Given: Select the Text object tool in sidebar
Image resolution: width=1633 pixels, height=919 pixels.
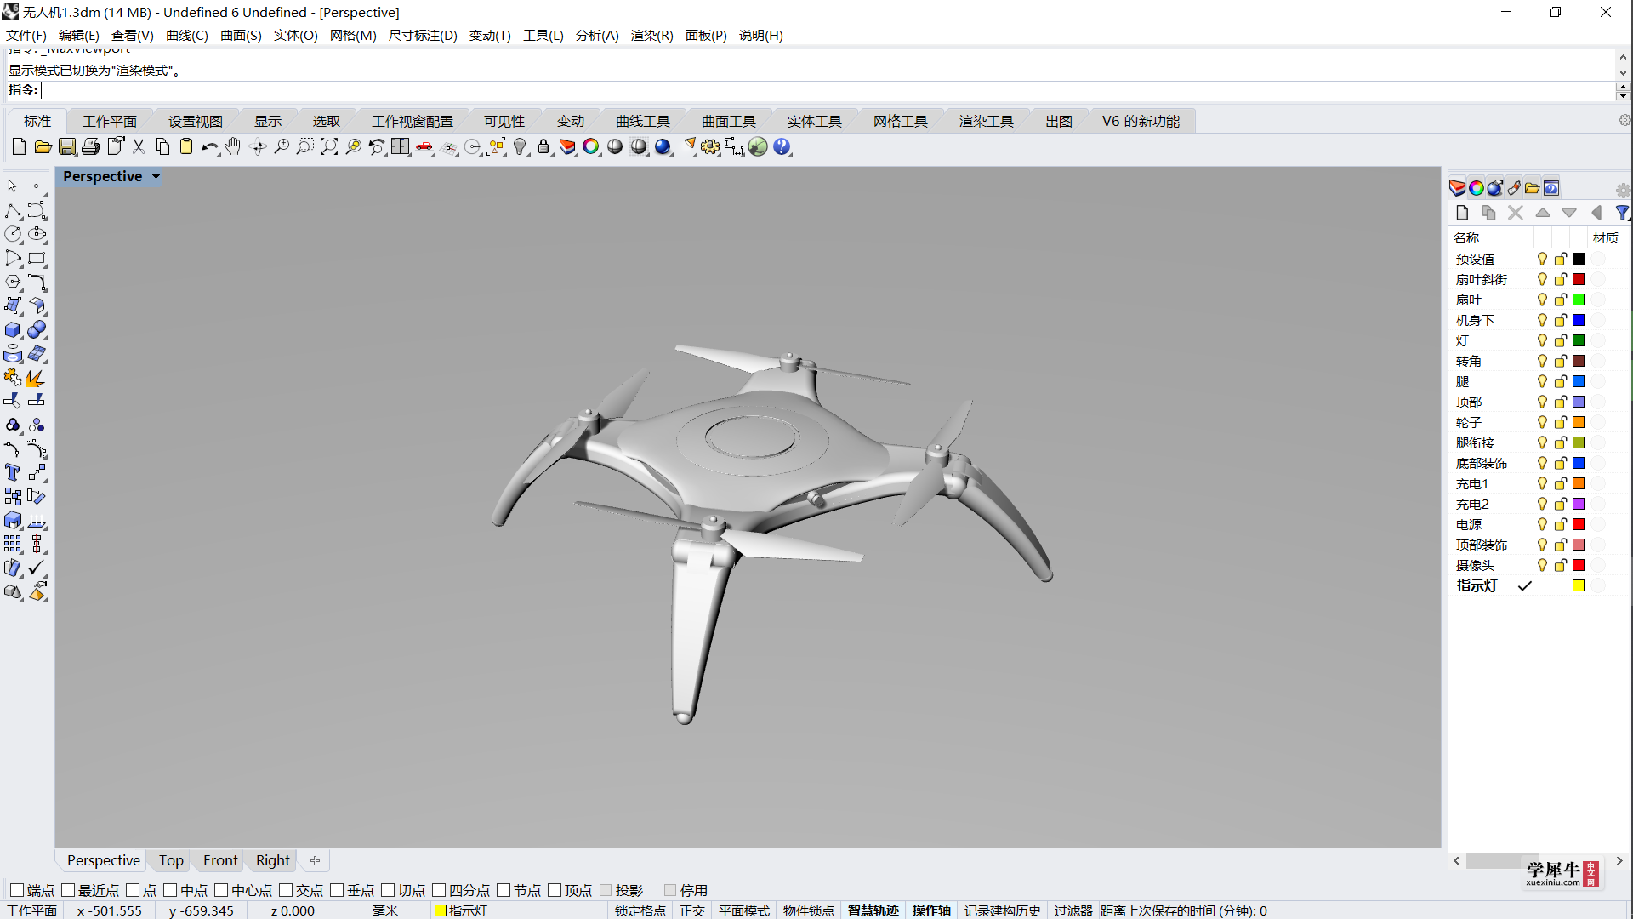Looking at the screenshot, I should (x=13, y=472).
